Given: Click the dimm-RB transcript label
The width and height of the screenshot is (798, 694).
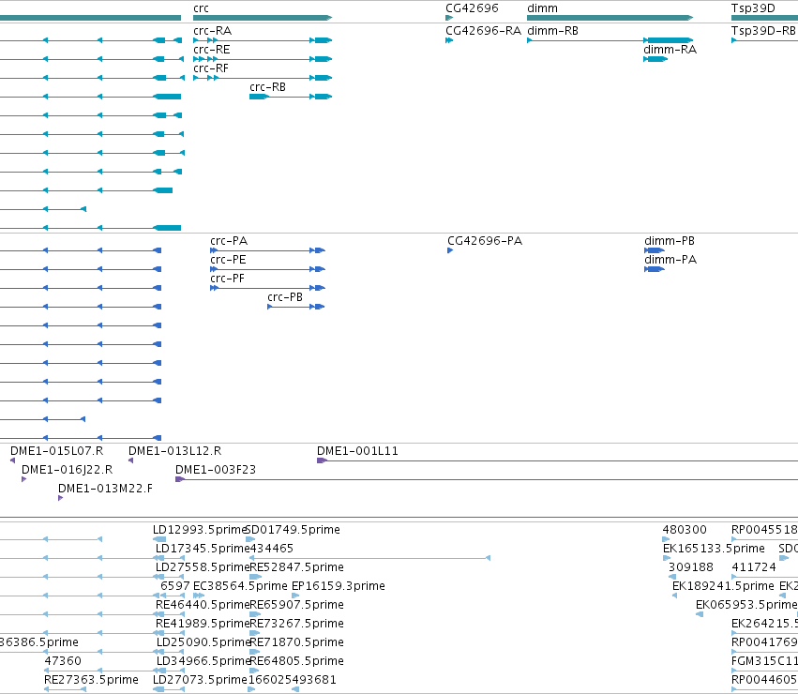Looking at the screenshot, I should click(552, 31).
